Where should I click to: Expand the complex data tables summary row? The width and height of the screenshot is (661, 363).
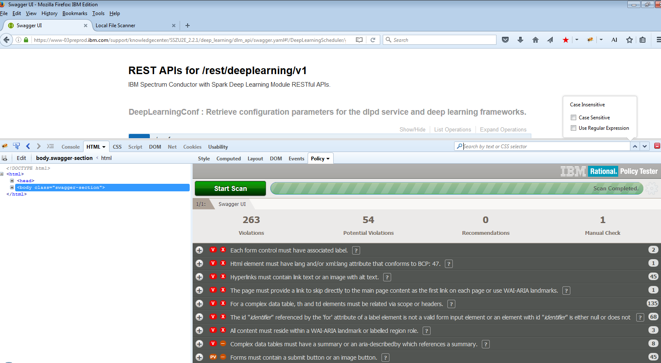(x=199, y=344)
